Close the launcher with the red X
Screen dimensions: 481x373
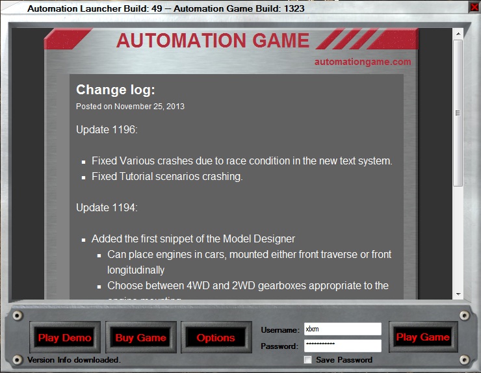(474, 7)
